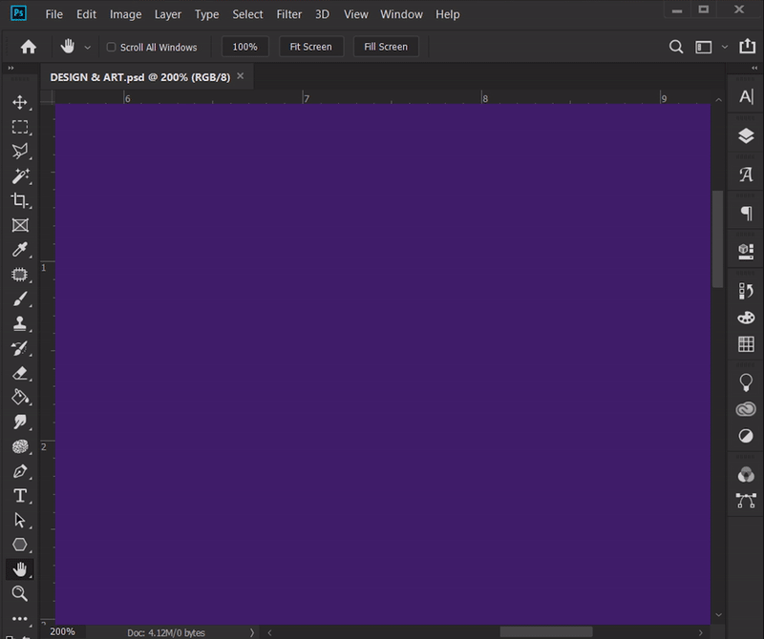Open the Filter menu
Screen dimensions: 764x639
pyautogui.click(x=289, y=14)
